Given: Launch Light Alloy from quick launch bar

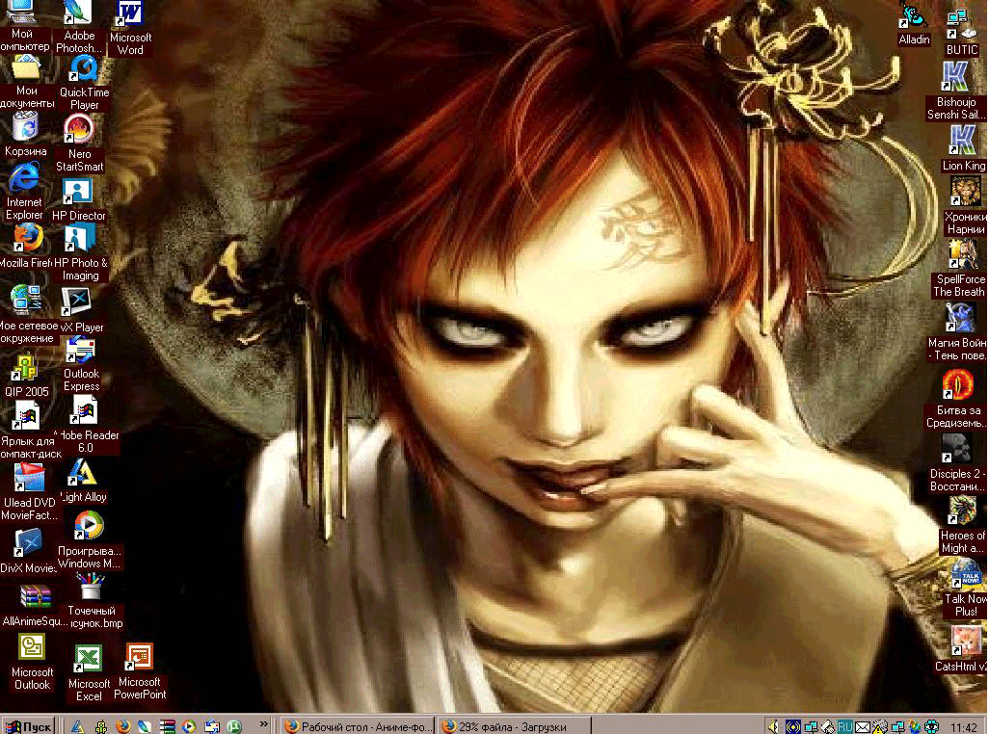Looking at the screenshot, I should 77,726.
